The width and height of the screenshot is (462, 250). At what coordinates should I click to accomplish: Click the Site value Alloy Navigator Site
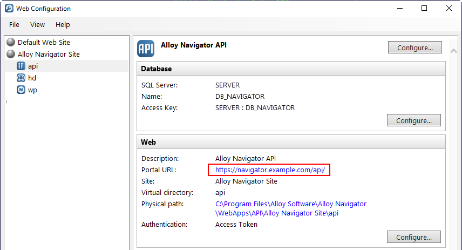pos(246,181)
